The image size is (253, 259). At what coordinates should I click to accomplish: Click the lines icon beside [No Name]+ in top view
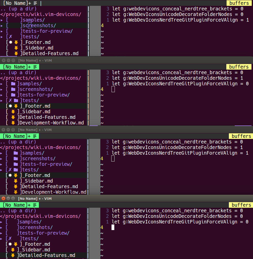click(x=35, y=3)
